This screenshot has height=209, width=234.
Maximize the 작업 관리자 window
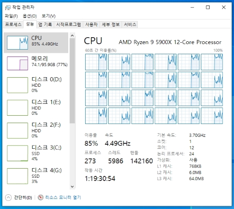pyautogui.click(x=208, y=7)
